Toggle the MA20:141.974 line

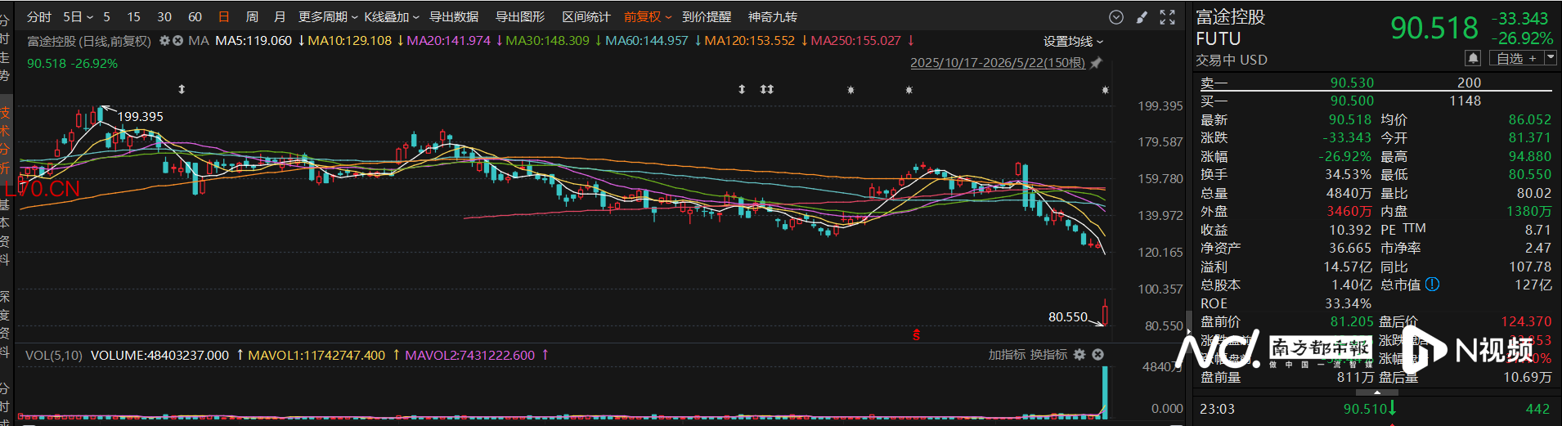[x=448, y=41]
